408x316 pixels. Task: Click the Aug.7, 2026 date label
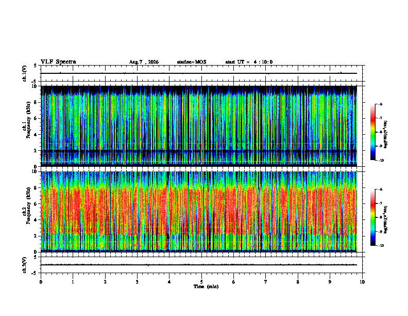click(144, 62)
